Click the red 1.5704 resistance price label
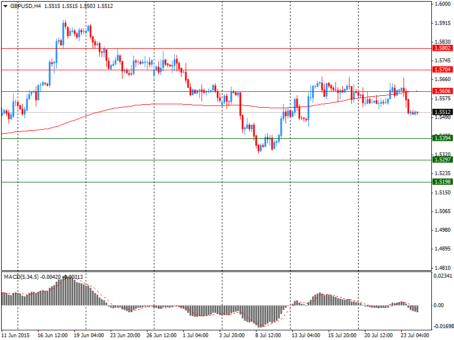 pyautogui.click(x=443, y=69)
